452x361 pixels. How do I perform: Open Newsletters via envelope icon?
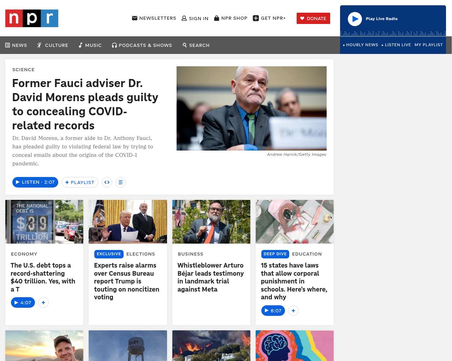135,18
